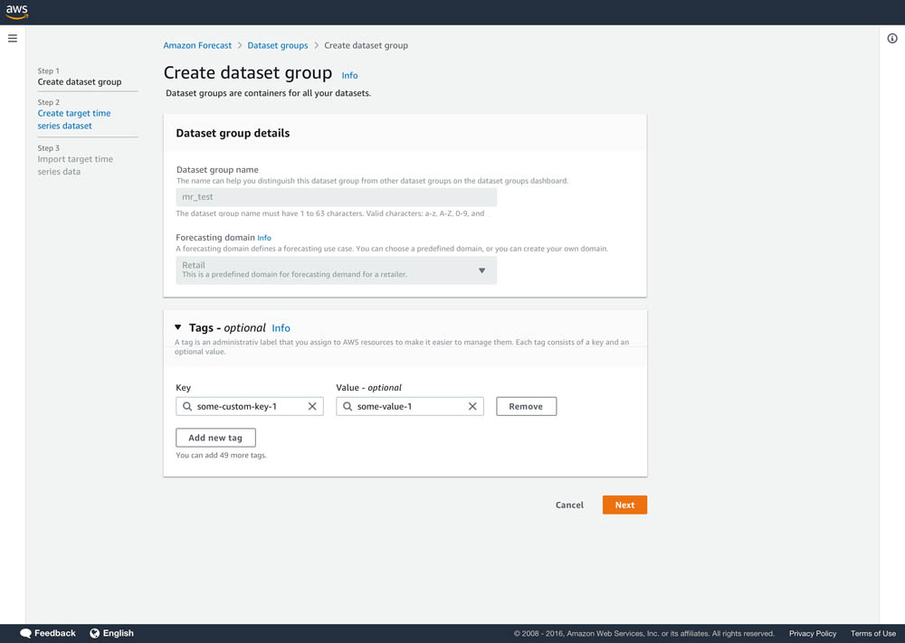Image resolution: width=905 pixels, height=643 pixels.
Task: Open the info panel icon at right
Action: coord(891,39)
